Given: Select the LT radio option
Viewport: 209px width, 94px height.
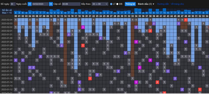Looking at the screenshot, I should pyautogui.click(x=111, y=4).
